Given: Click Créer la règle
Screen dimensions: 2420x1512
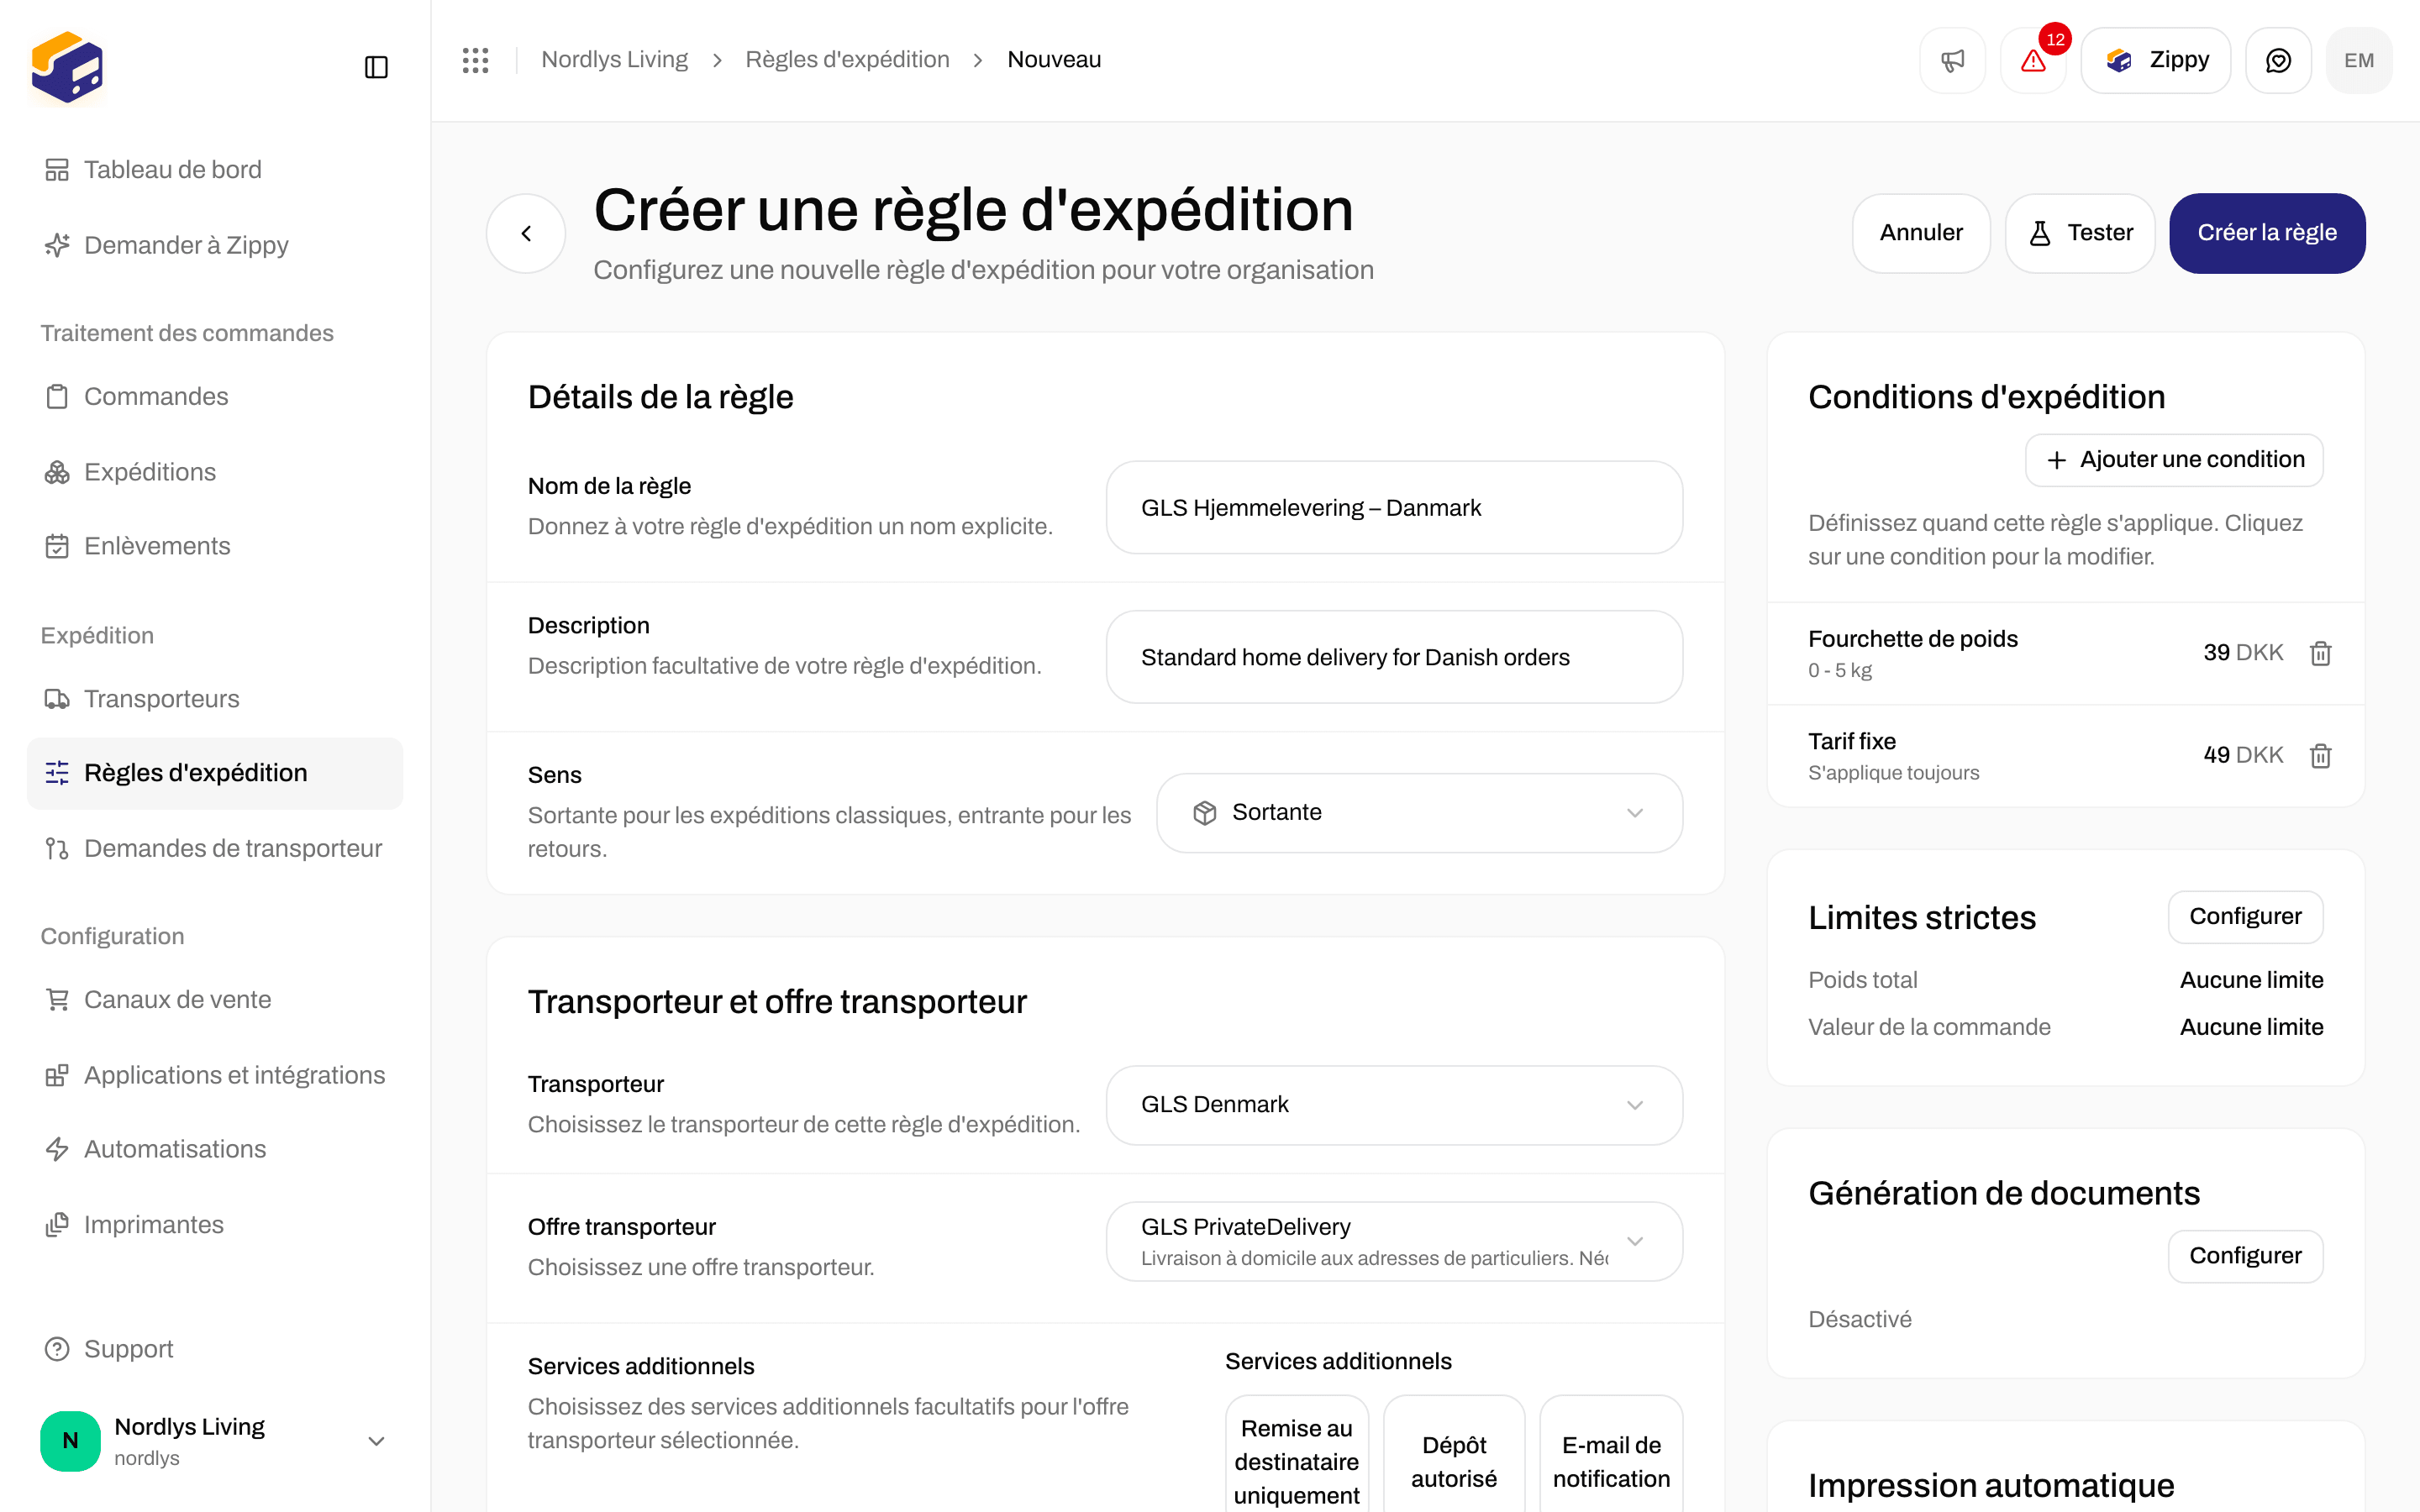Looking at the screenshot, I should tap(2267, 233).
